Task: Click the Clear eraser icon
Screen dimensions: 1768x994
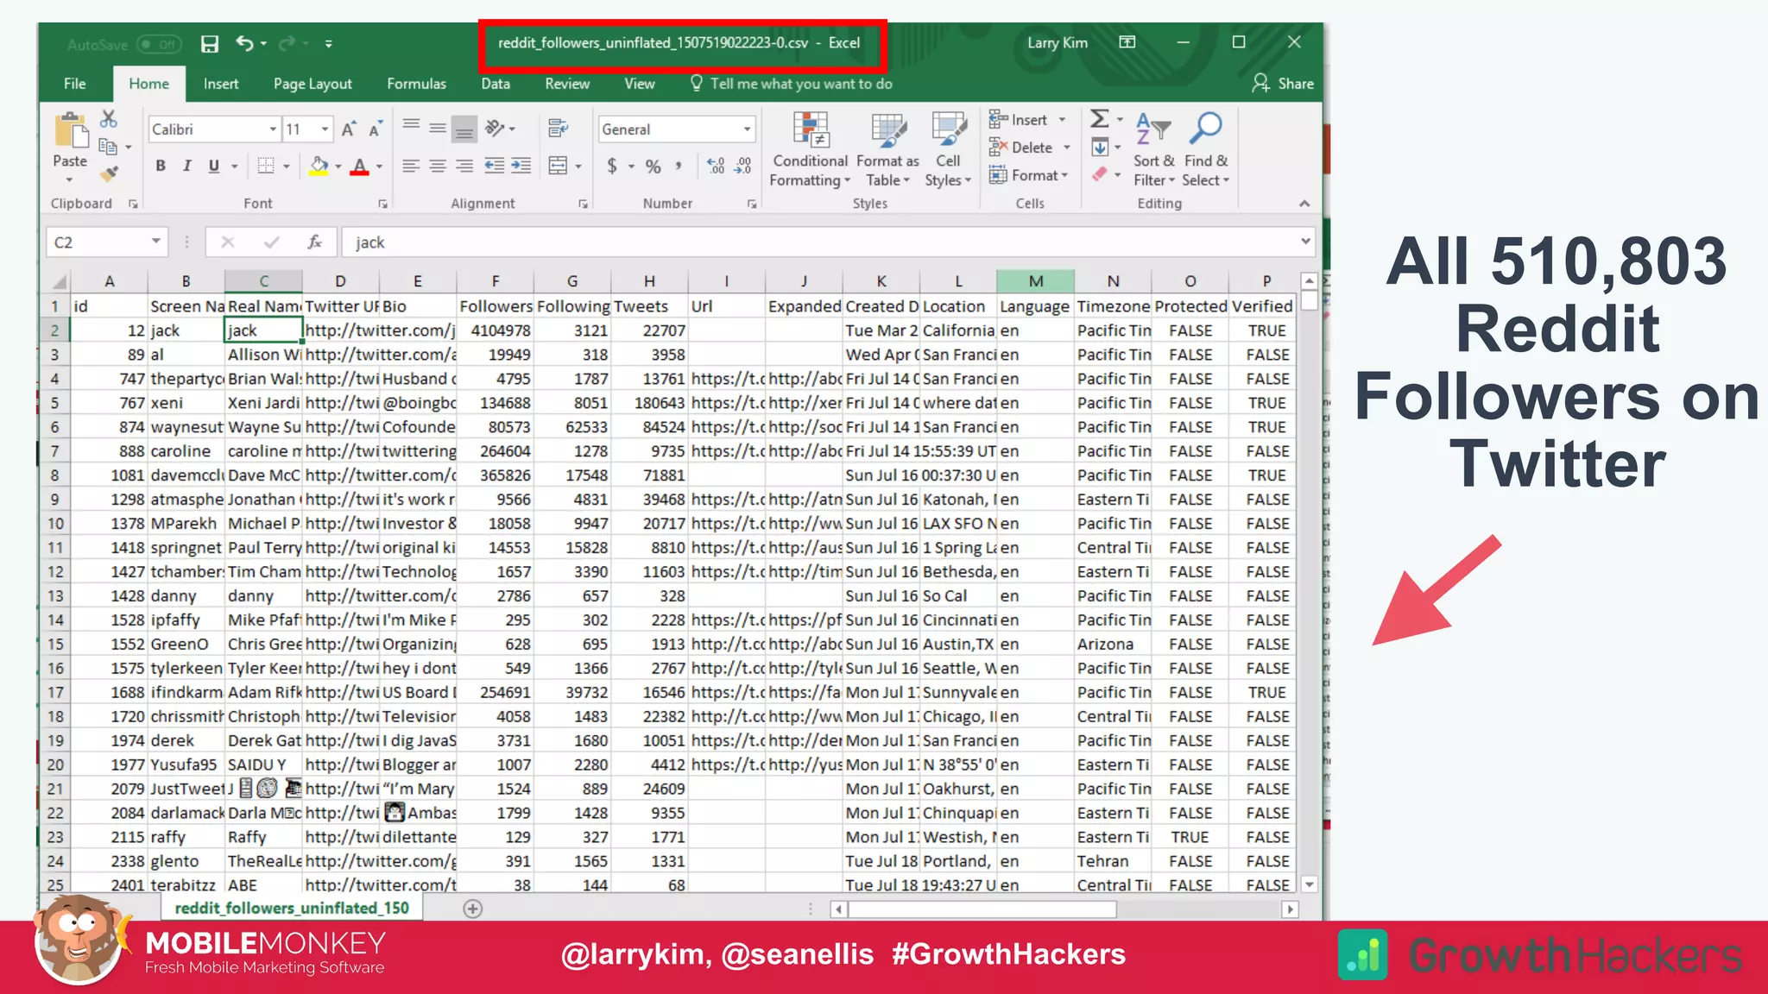Action: (x=1100, y=174)
